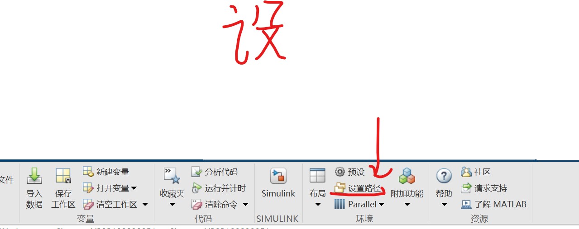The width and height of the screenshot is (579, 229).
Task: Select the New Variable (新建变量) button
Action: pos(106,172)
